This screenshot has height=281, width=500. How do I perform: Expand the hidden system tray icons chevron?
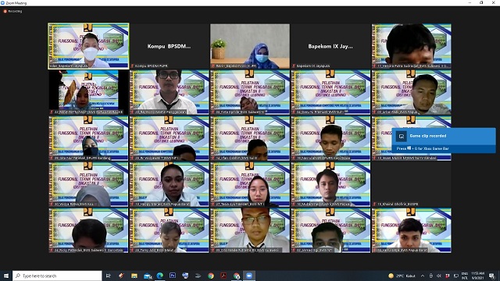[x=422, y=276]
